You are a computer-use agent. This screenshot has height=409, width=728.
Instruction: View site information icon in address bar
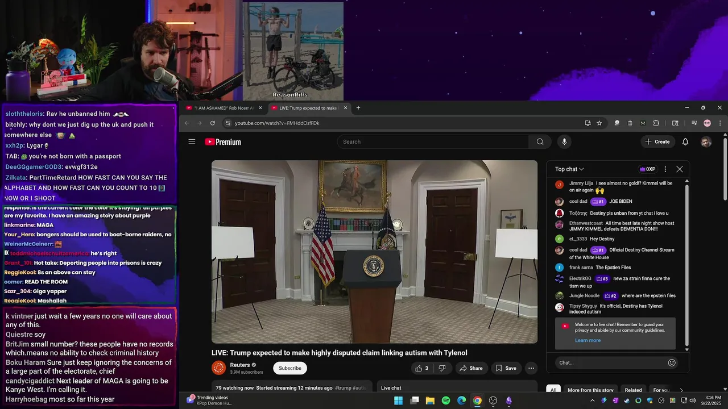(x=228, y=123)
